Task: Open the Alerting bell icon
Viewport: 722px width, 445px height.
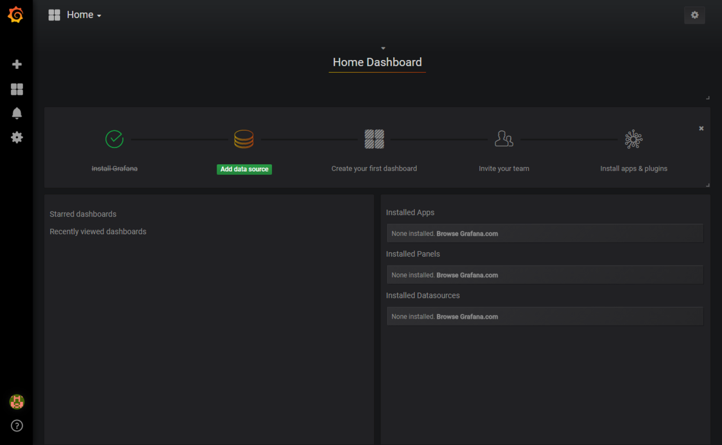Action: coord(17,113)
